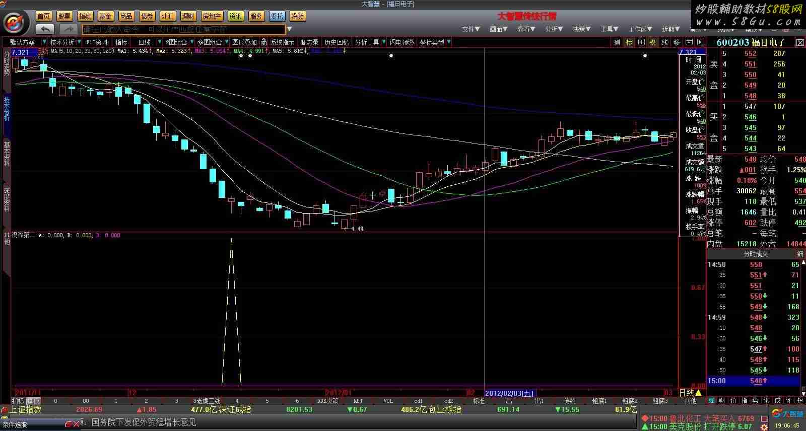The height and width of the screenshot is (431, 806).
Task: Open the 股票 stocks button
Action: tap(64, 16)
